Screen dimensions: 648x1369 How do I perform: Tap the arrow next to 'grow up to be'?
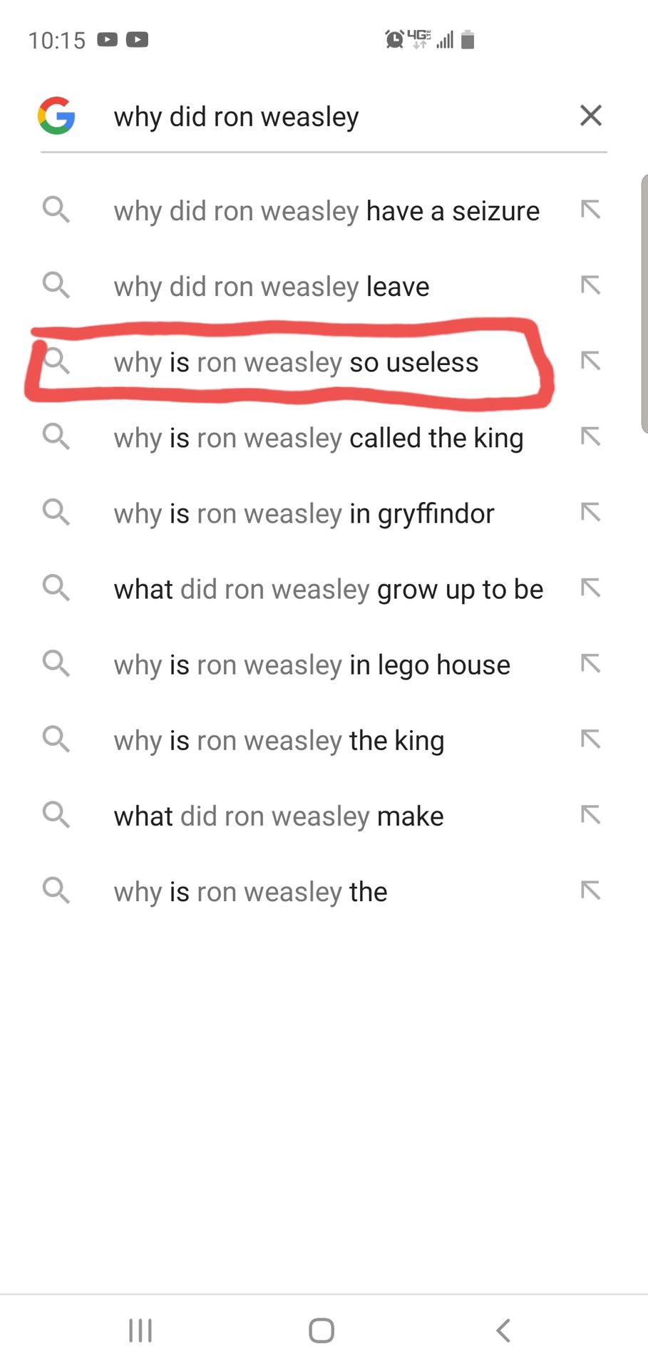[590, 588]
